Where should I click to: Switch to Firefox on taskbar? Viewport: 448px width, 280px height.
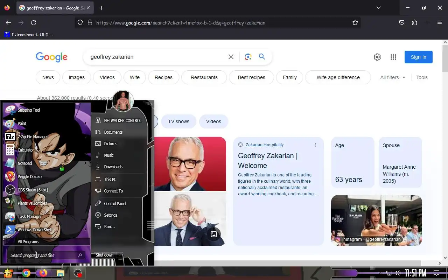click(x=43, y=273)
